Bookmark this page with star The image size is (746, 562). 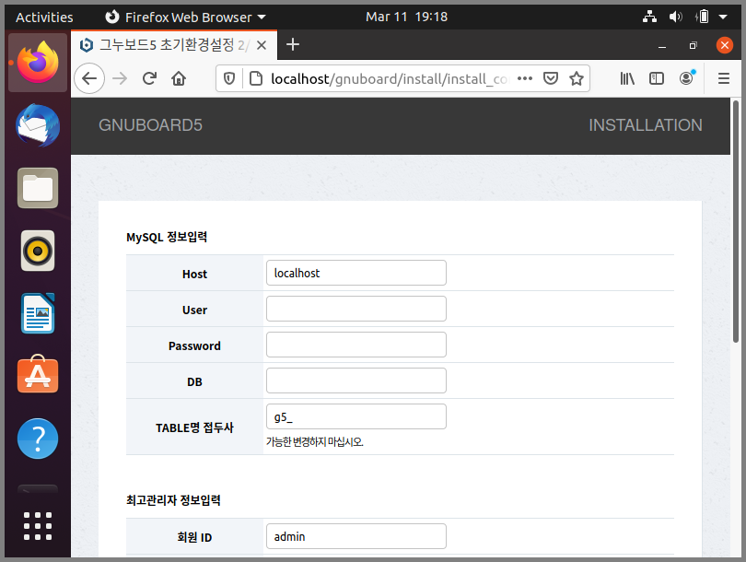tap(577, 78)
